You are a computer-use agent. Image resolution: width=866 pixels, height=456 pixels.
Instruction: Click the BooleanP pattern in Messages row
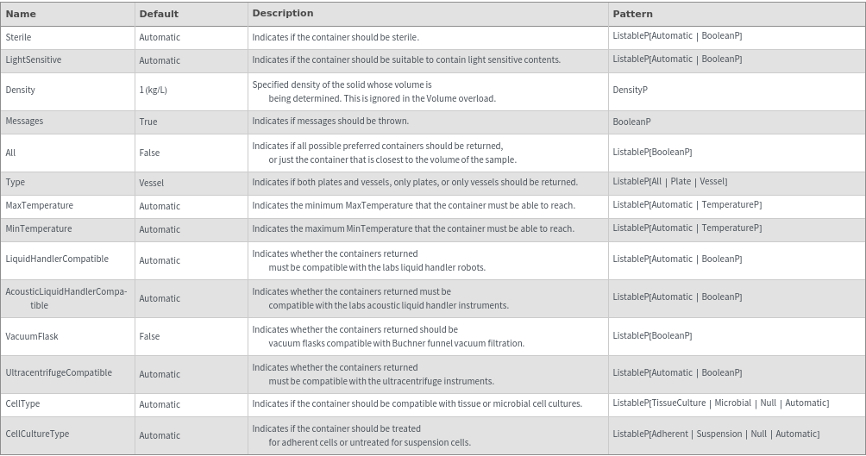[x=631, y=122]
